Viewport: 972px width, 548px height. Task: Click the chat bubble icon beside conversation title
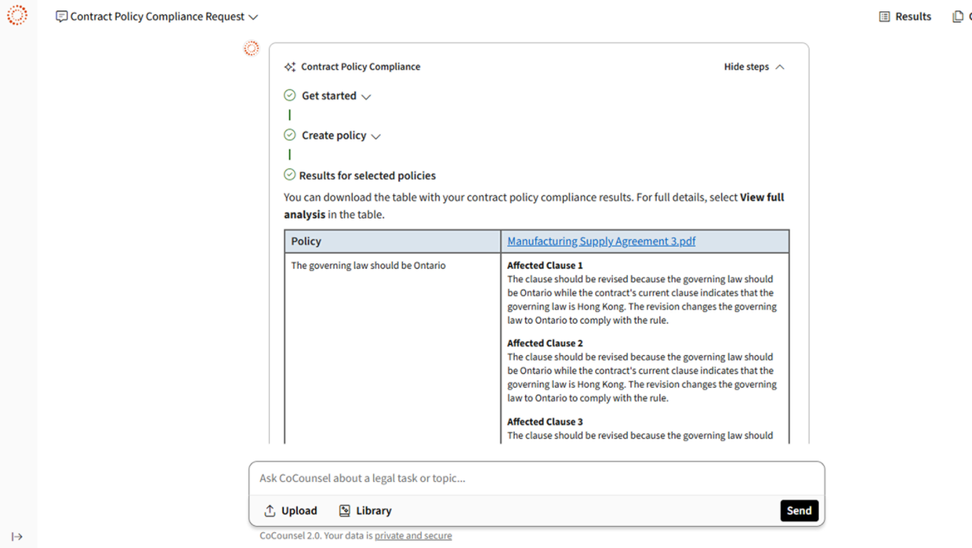click(62, 17)
